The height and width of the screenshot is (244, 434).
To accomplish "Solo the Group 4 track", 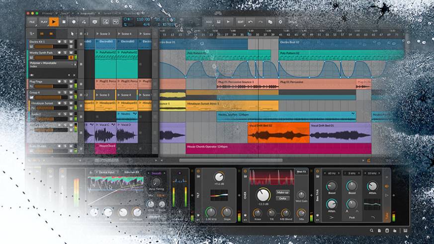I will pyautogui.click(x=65, y=92).
